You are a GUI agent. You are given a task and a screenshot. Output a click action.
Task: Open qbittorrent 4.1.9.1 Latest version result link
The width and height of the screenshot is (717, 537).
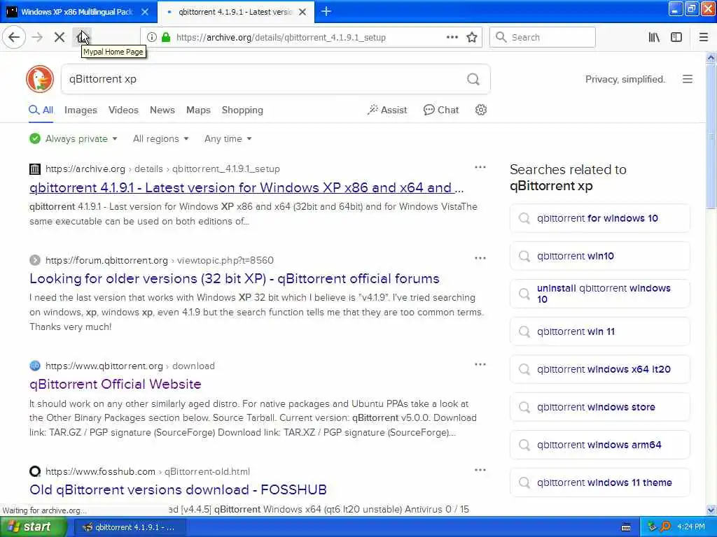(246, 187)
